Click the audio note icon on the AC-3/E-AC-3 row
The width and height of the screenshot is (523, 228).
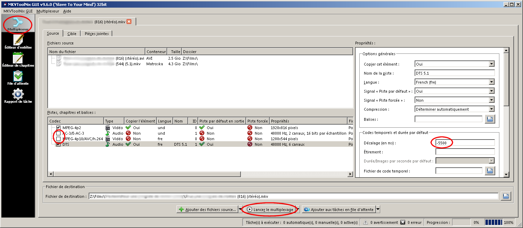108,133
